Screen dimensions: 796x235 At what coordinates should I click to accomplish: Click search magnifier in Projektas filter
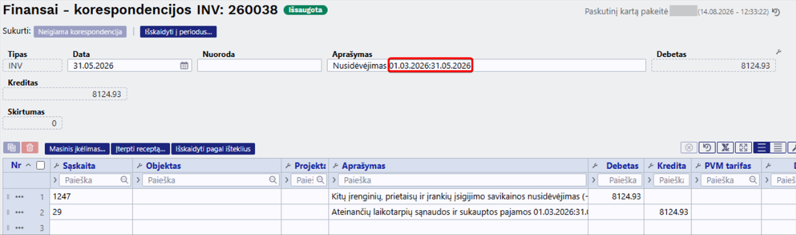tap(319, 180)
